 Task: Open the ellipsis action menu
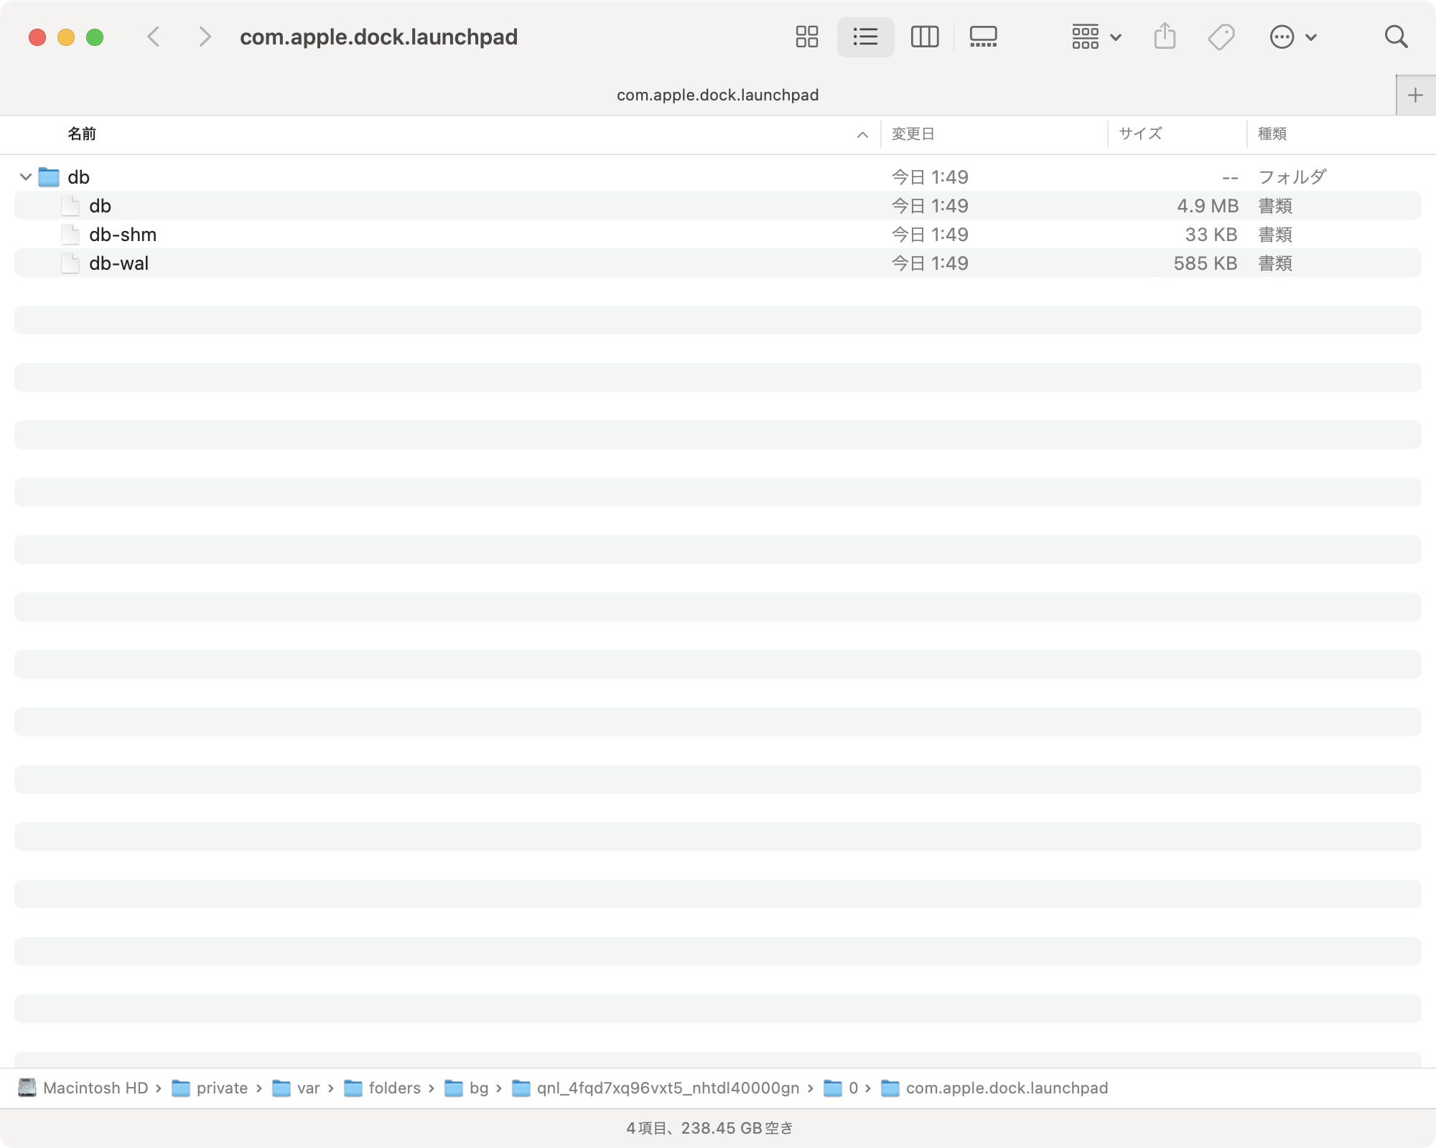pos(1292,37)
